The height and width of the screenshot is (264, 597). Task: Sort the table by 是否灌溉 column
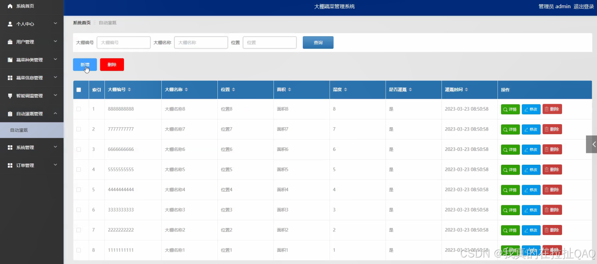(410, 89)
